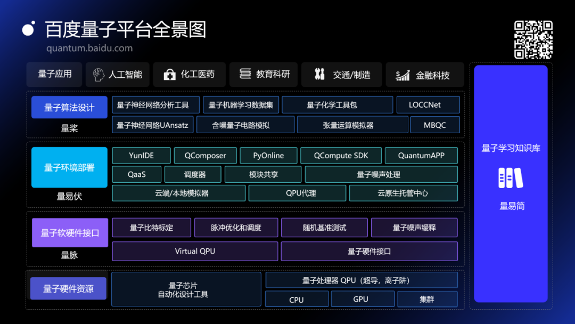The height and width of the screenshot is (324, 575).
Task: Click the AI brain head icon
Action: click(x=98, y=75)
